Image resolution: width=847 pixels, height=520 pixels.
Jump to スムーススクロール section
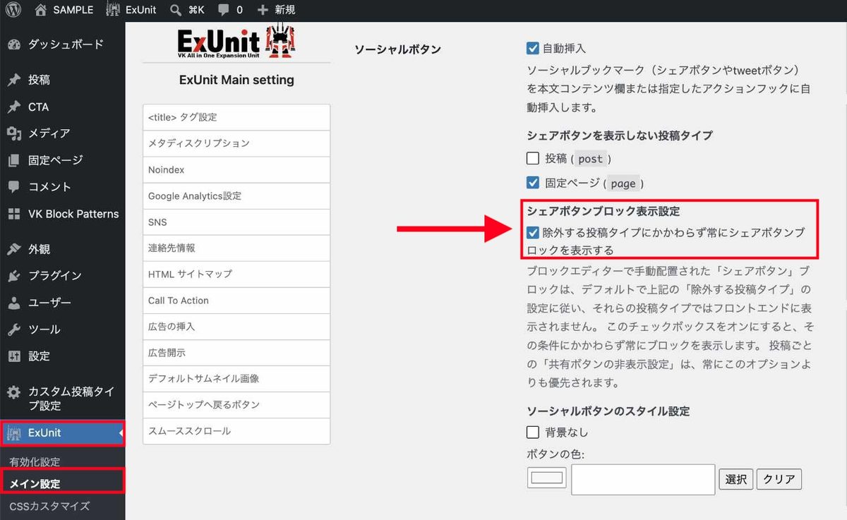(x=236, y=431)
